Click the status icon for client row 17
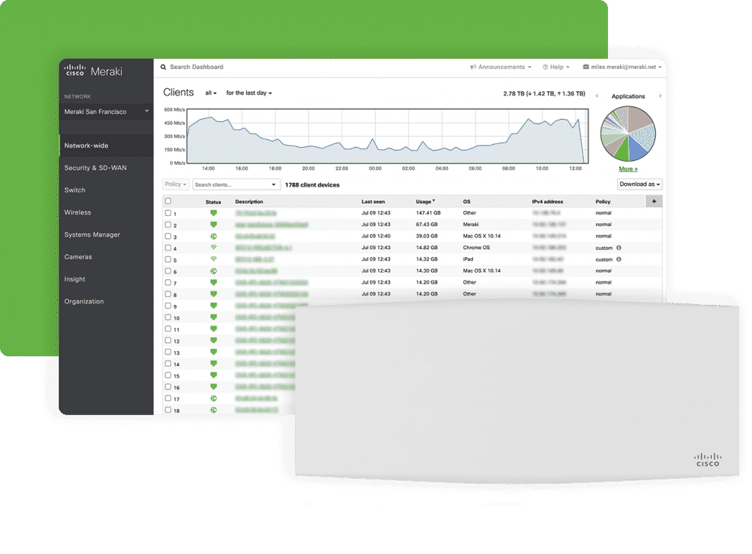 214,398
